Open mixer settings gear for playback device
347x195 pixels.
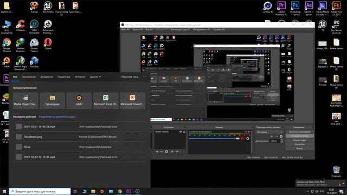(x=248, y=139)
